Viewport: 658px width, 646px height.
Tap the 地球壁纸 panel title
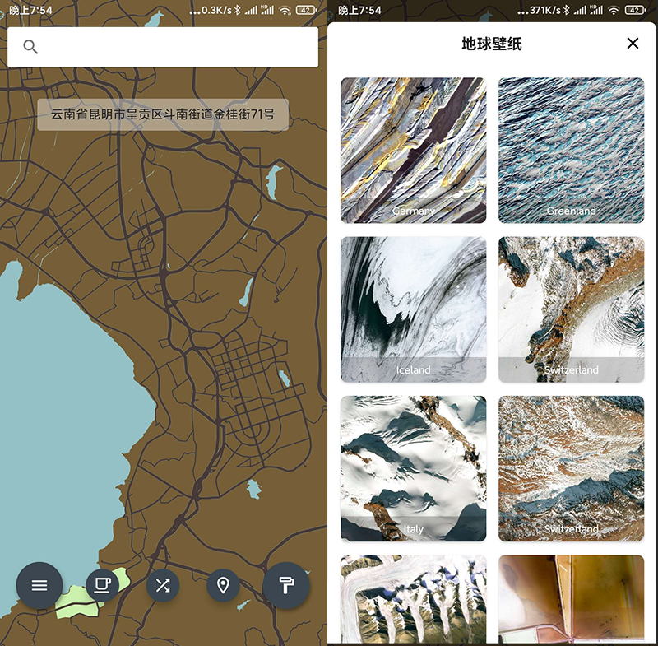[492, 44]
